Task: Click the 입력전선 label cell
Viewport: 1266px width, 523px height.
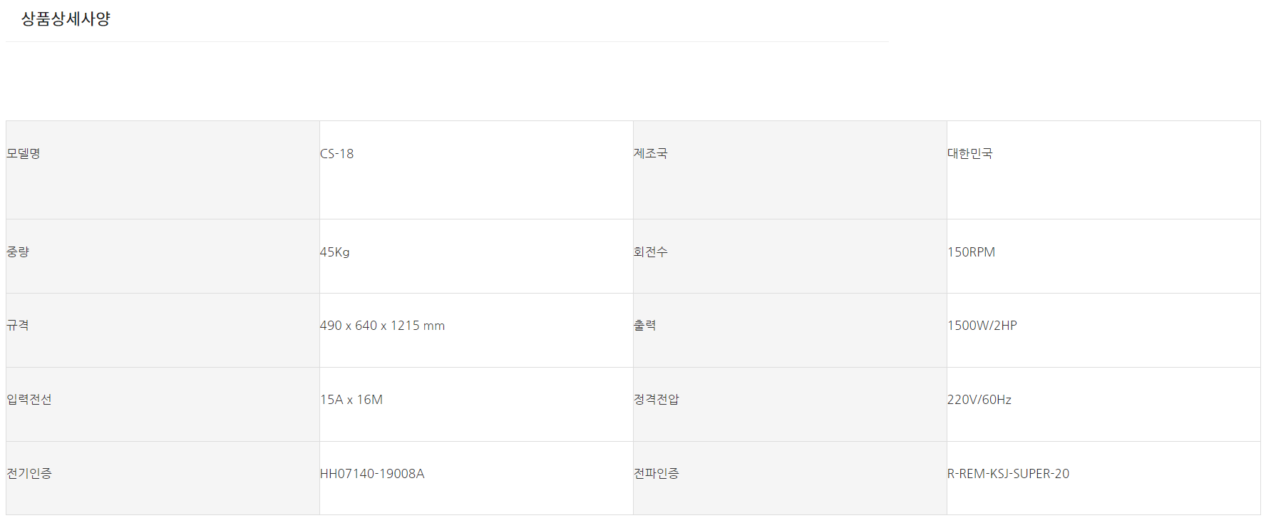Action: [29, 400]
